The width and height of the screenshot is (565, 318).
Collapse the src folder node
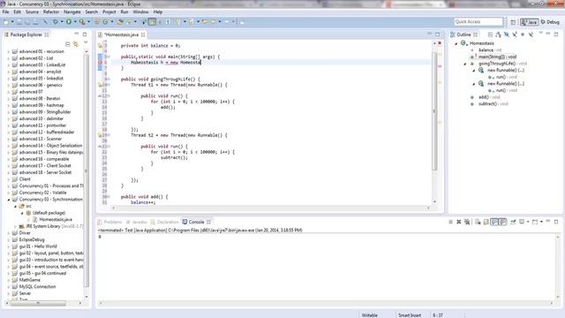[16, 206]
